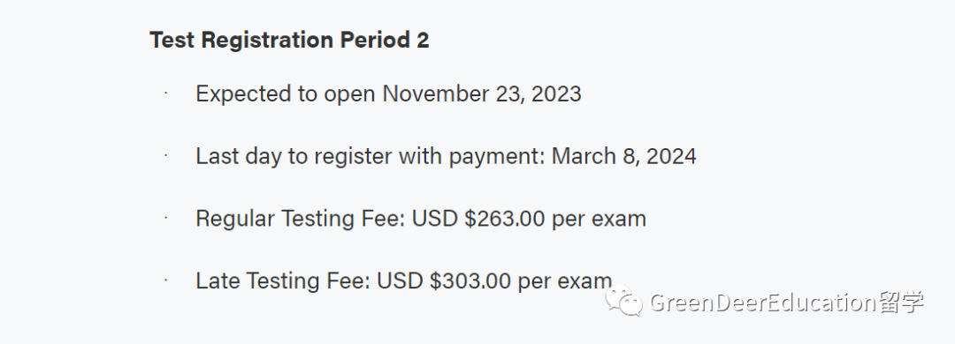955x344 pixels.
Task: Click the $263.00 amount
Action: (x=504, y=218)
